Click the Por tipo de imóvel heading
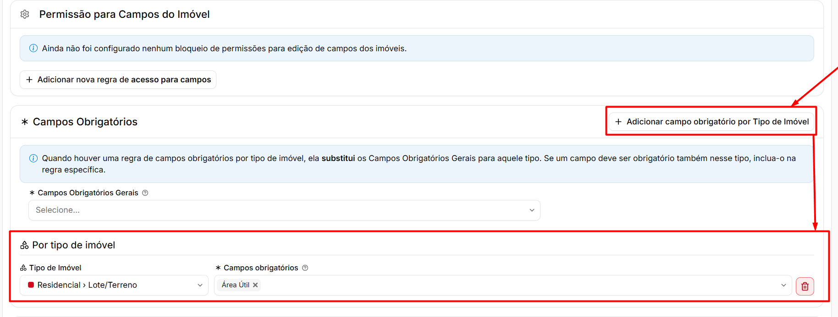 coord(74,245)
